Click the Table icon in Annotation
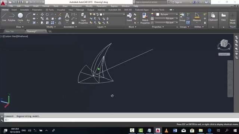 [73, 23]
